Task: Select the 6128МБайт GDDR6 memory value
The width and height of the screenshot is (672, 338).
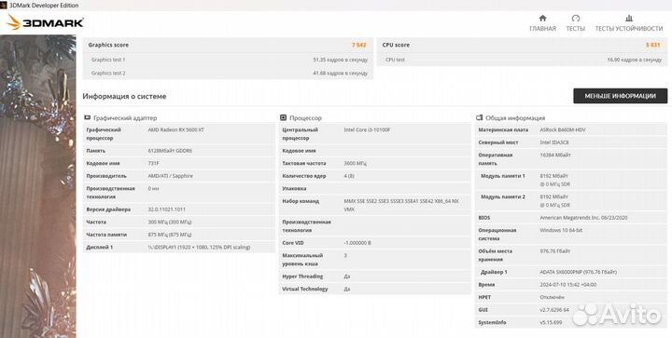Action: [x=170, y=151]
